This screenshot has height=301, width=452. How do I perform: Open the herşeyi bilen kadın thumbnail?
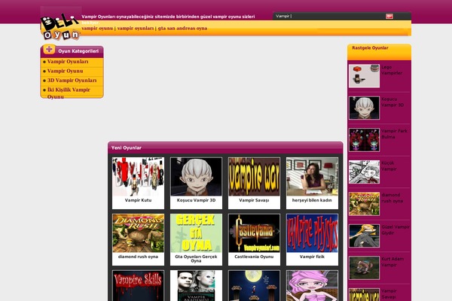(x=312, y=177)
